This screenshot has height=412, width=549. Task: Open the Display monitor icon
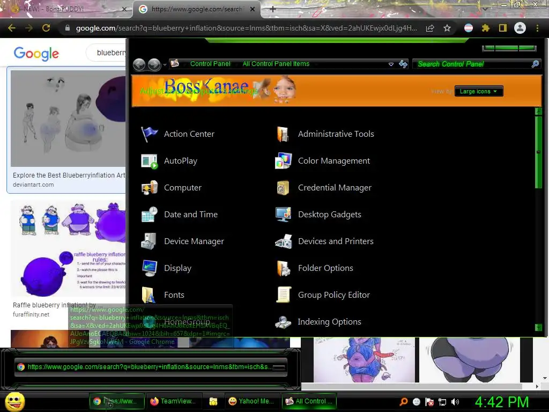click(149, 268)
